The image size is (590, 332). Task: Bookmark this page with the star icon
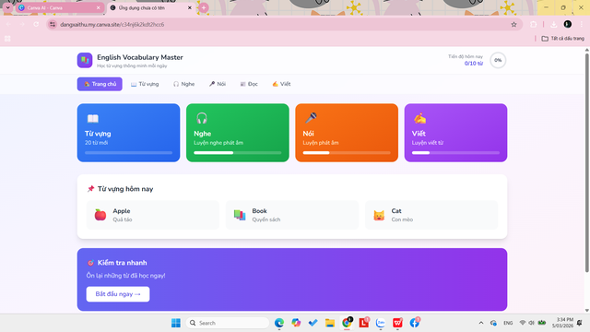click(x=513, y=25)
